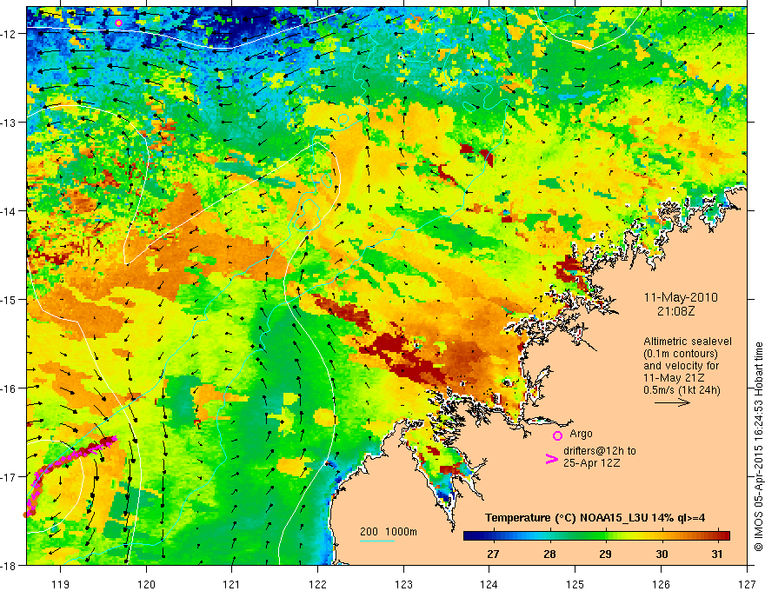Click the 31 label on the temperature scale
This screenshot has width=765, height=591.
click(716, 554)
